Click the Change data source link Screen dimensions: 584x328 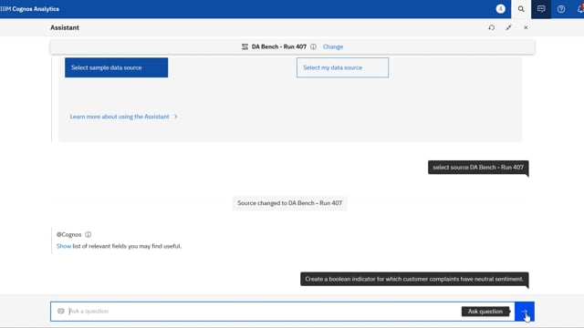tap(333, 46)
